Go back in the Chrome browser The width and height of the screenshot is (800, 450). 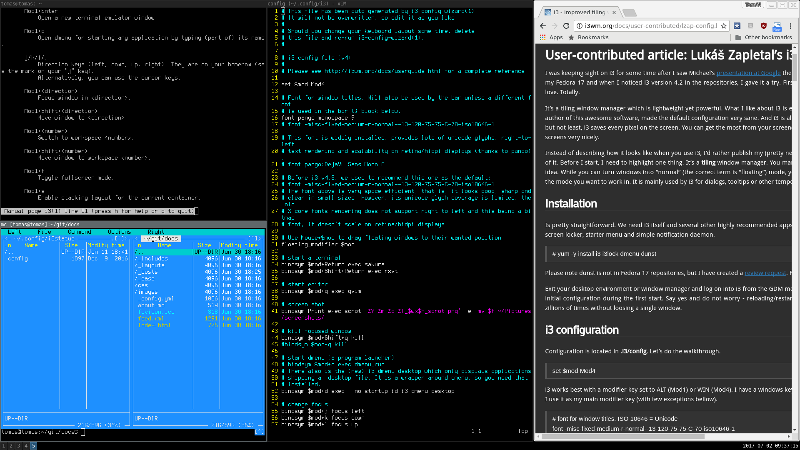(x=542, y=26)
